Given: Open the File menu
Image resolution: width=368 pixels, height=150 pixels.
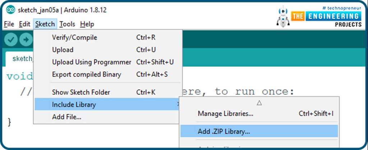Looking at the screenshot, I should click(x=9, y=24).
